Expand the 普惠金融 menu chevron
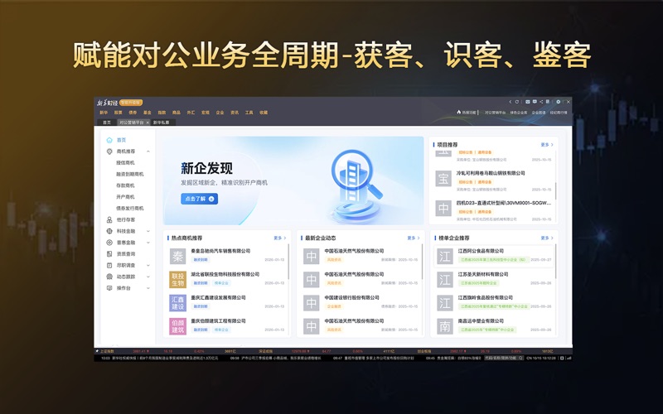Viewport: 663px width, 414px height. (x=148, y=243)
